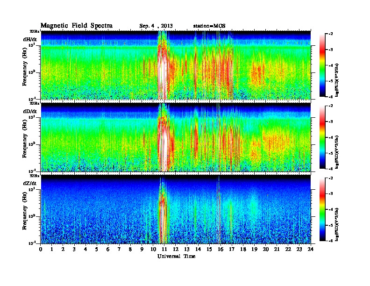This screenshot has height=286, width=370.
Task: Click the "station=MOS" label
Action: tap(209, 26)
